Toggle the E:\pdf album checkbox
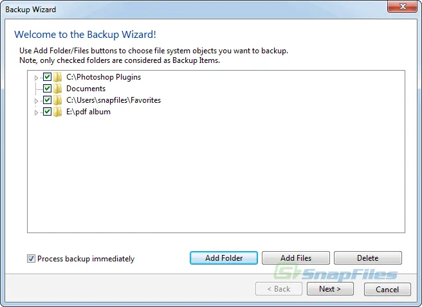This screenshot has height=307, width=422. (47, 112)
